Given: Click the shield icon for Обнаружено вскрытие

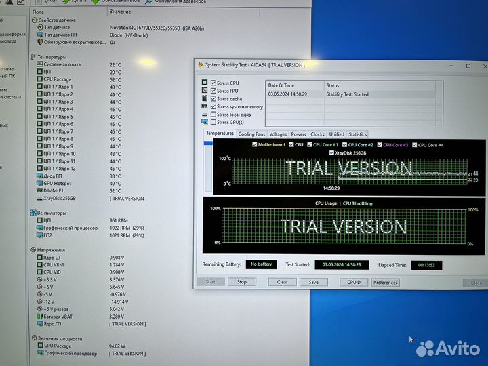Looking at the screenshot, I should (x=40, y=41).
